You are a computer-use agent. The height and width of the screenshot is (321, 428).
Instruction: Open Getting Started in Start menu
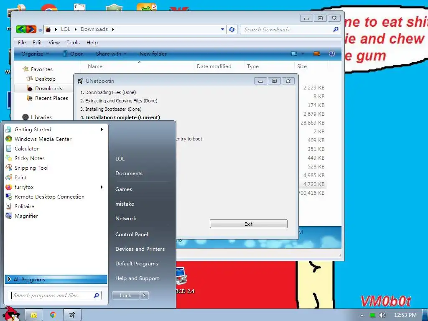[x=55, y=130]
